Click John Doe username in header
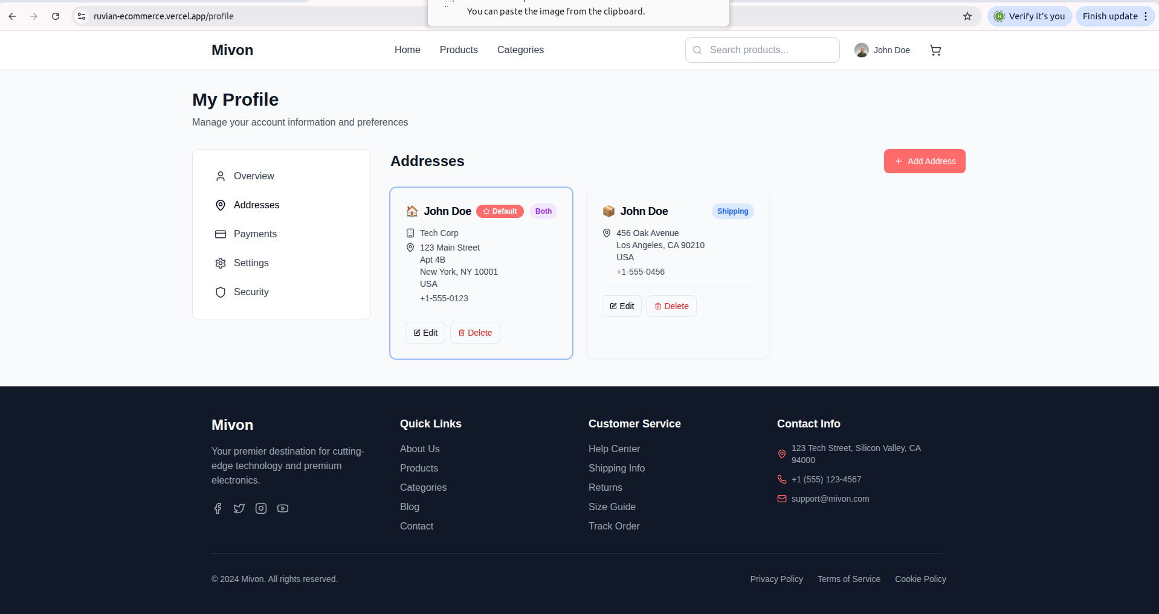 [x=891, y=50]
